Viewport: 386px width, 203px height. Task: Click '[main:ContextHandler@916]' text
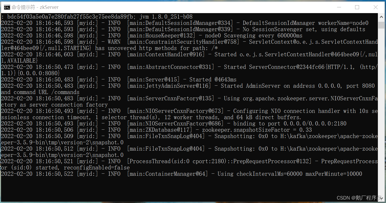click(x=166, y=54)
